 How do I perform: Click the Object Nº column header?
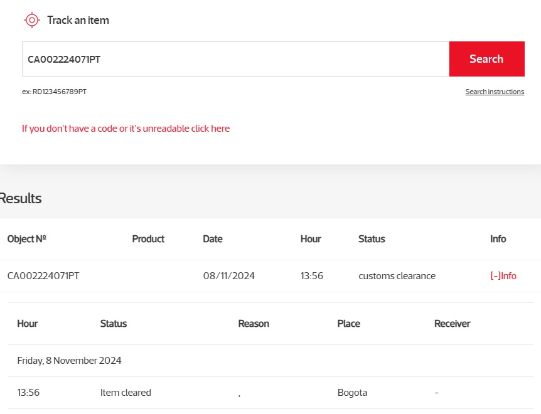(26, 239)
